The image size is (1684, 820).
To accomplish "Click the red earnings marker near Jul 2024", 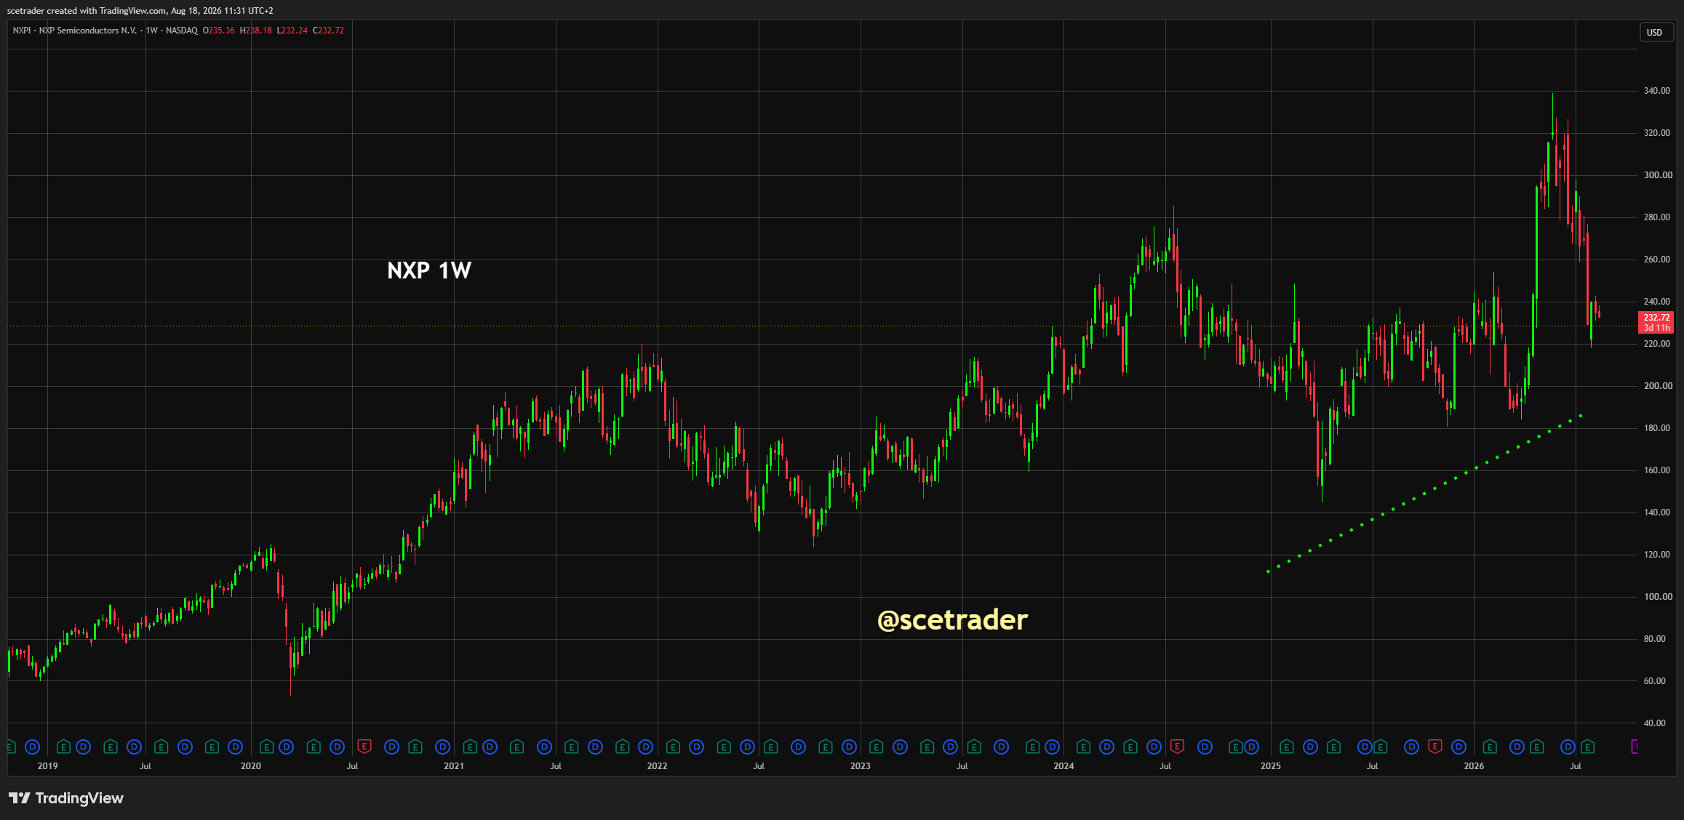I will pos(1177,746).
